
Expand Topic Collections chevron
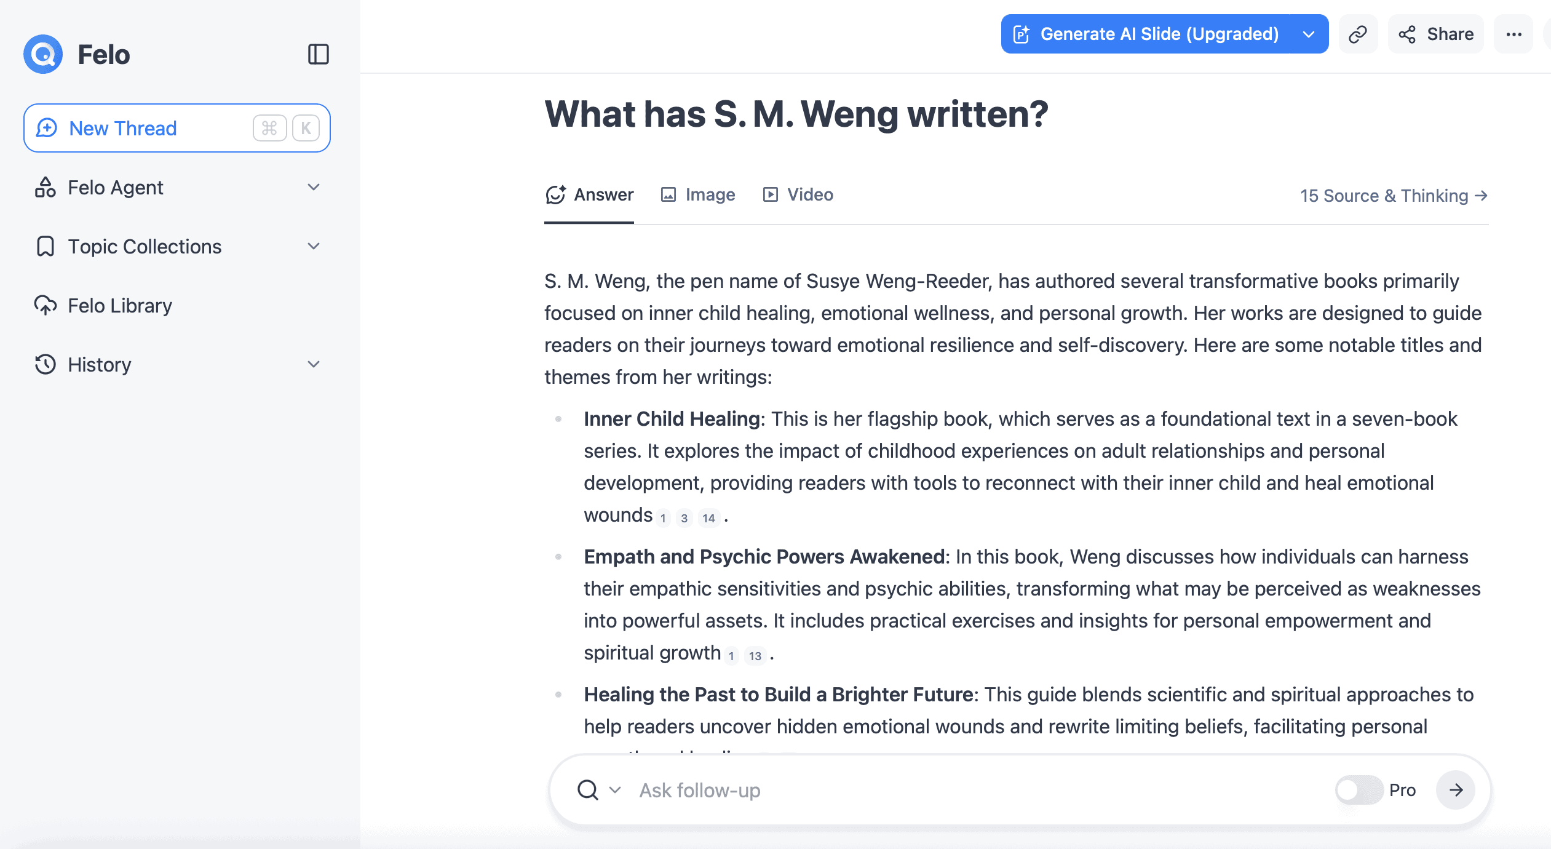pos(314,246)
